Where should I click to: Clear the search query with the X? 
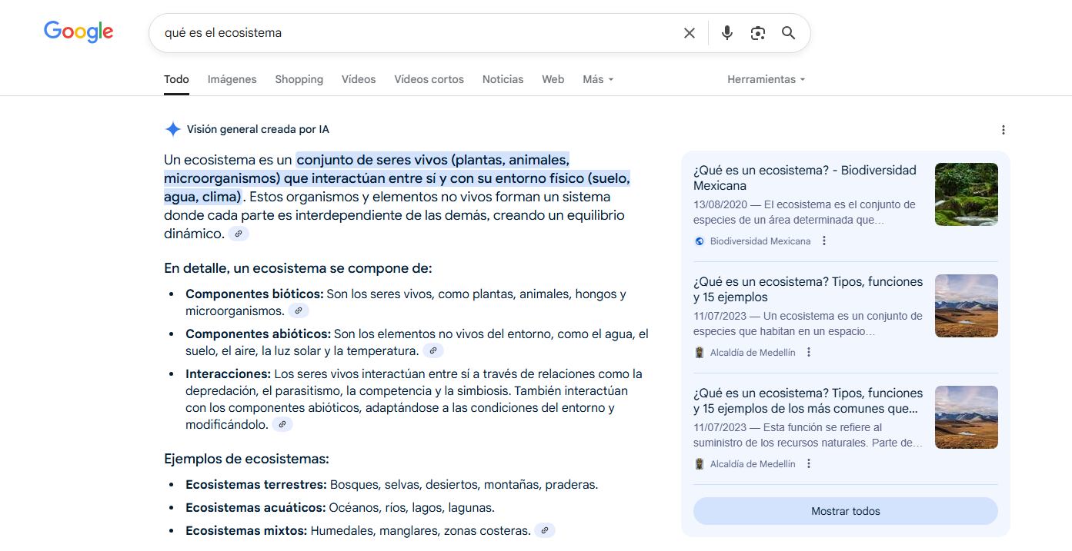(689, 32)
